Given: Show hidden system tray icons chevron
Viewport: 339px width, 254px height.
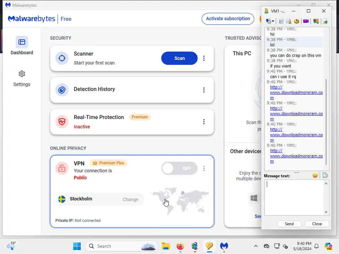Looking at the screenshot, I should click(256, 246).
